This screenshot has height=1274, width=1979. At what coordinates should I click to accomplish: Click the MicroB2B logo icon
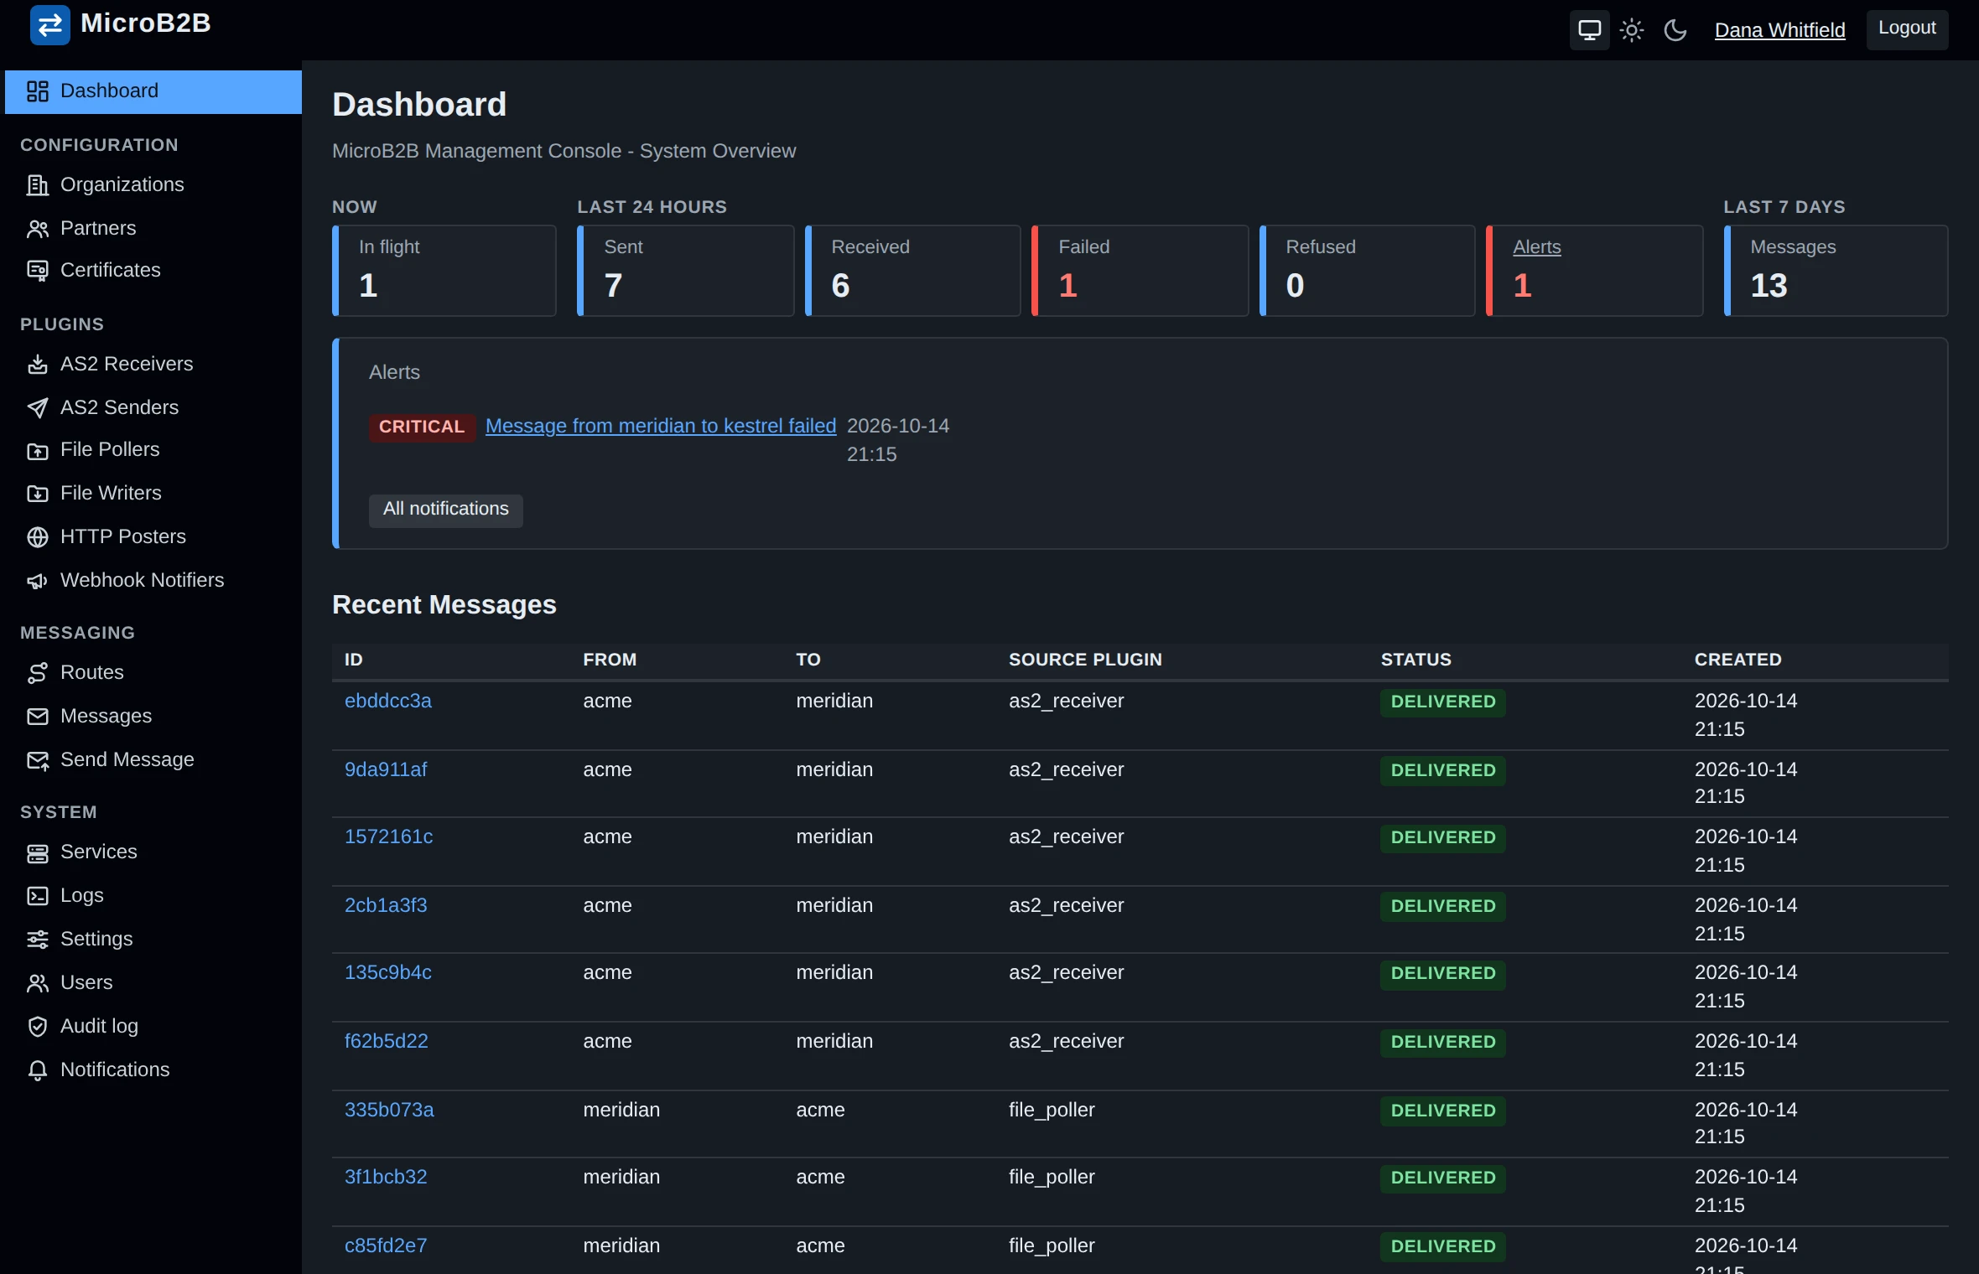click(49, 24)
